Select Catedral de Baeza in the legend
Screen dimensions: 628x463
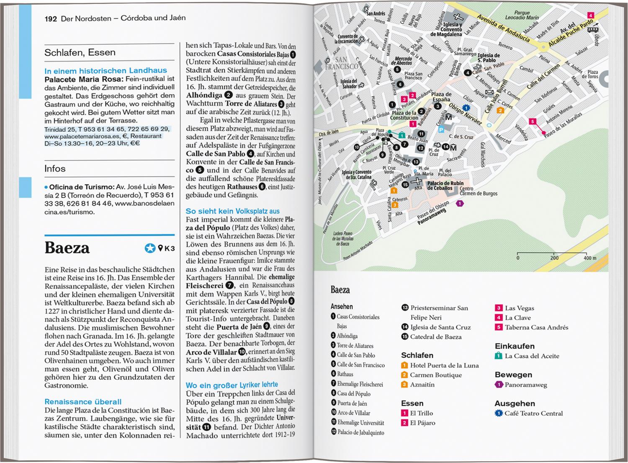[x=435, y=337]
